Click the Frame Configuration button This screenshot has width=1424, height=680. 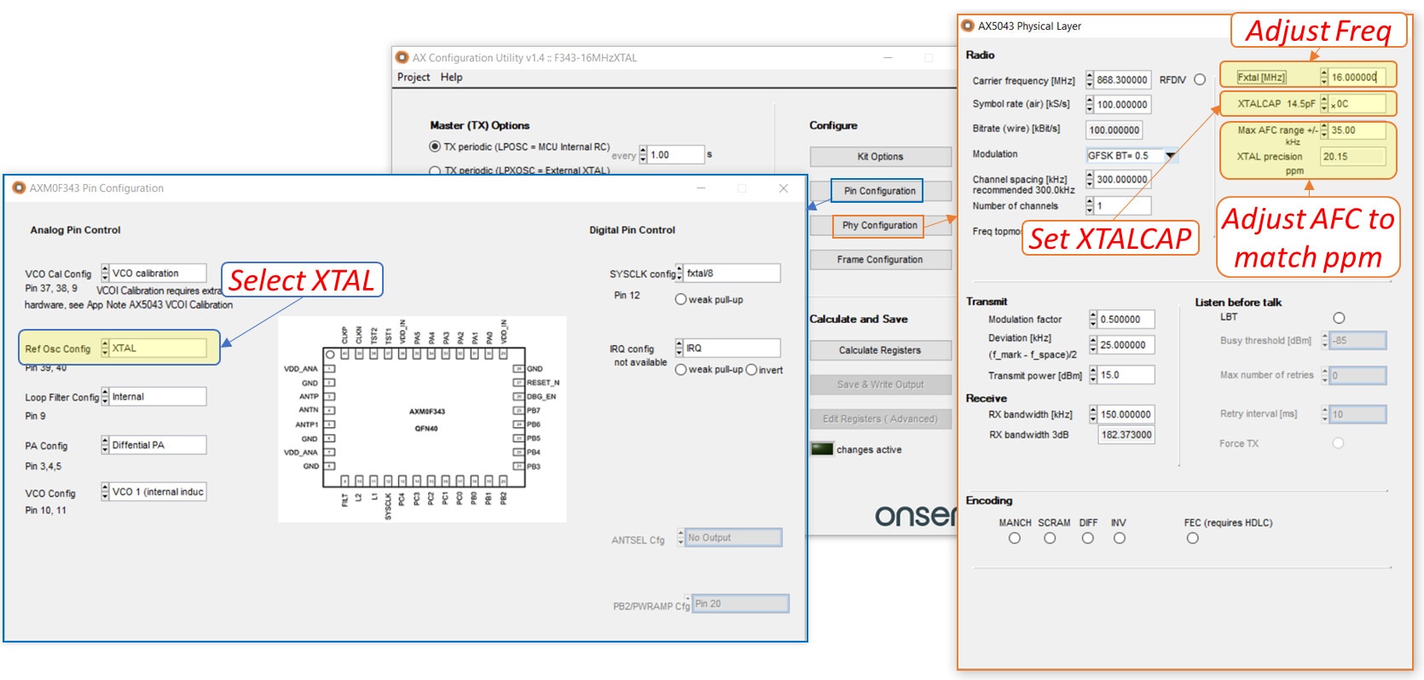click(x=879, y=259)
